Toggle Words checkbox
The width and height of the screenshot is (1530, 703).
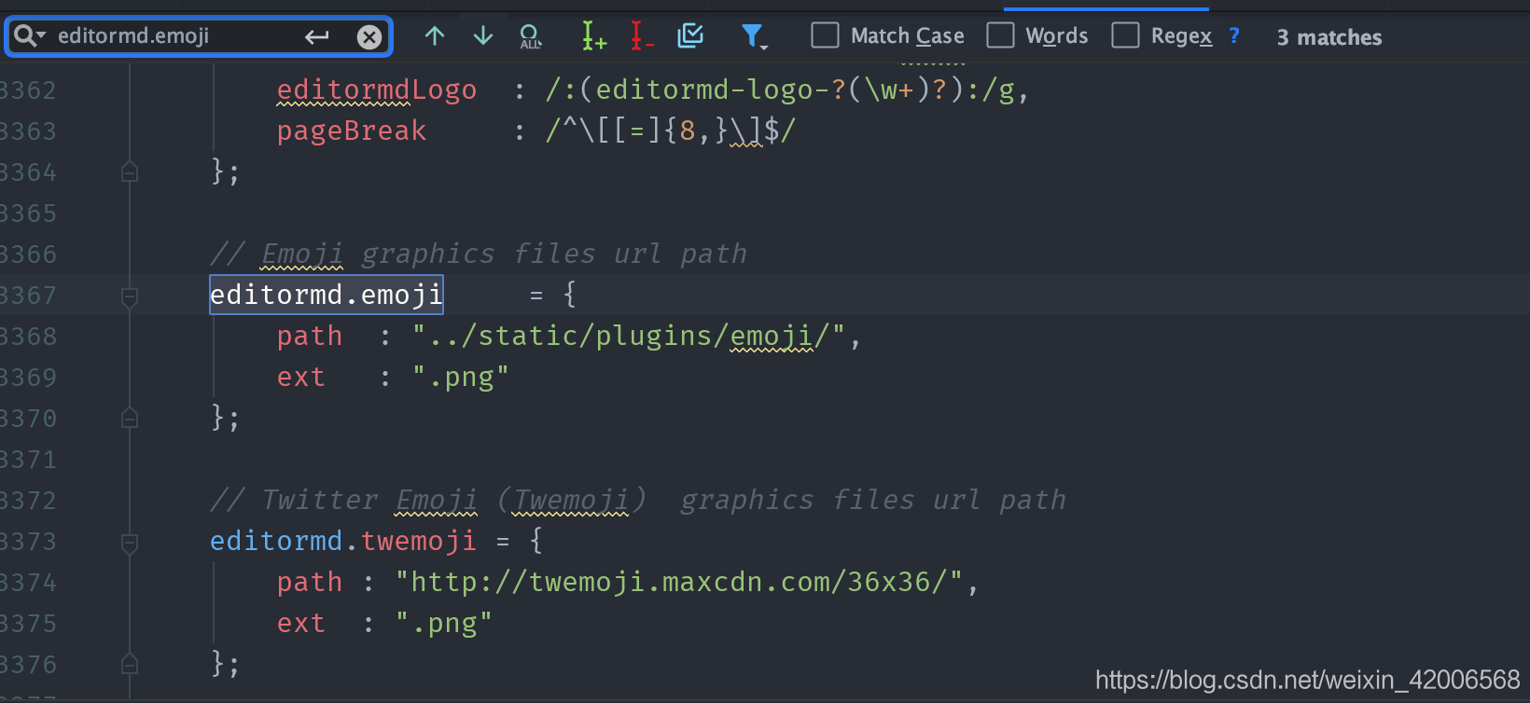click(1000, 35)
